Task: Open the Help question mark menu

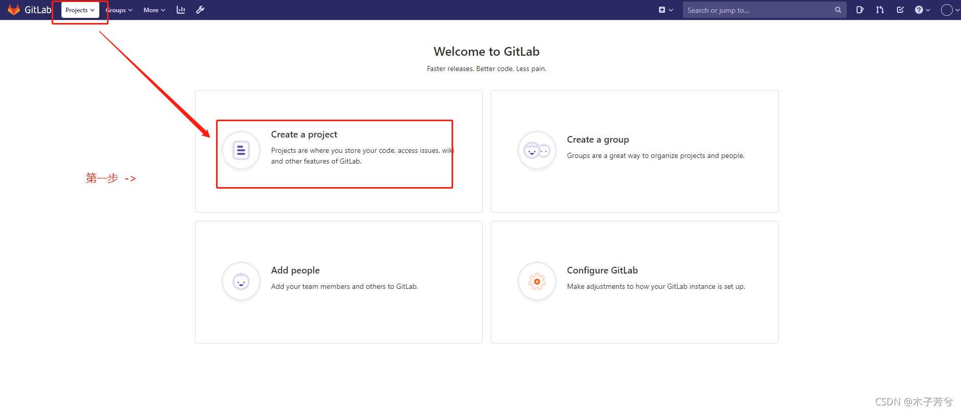Action: (922, 10)
